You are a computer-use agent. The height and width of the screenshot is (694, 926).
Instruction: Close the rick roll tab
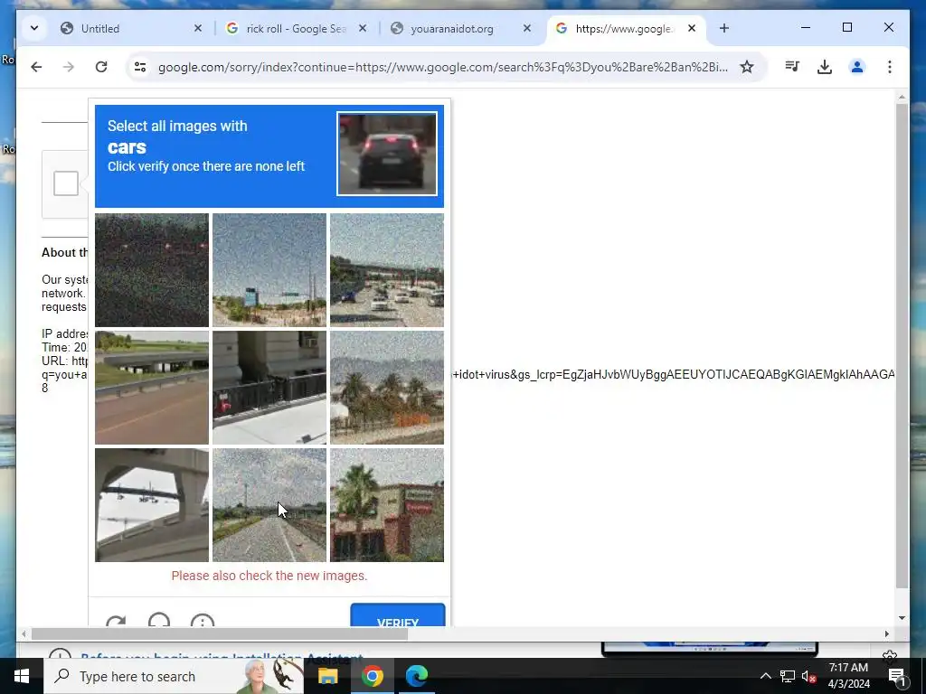363,28
